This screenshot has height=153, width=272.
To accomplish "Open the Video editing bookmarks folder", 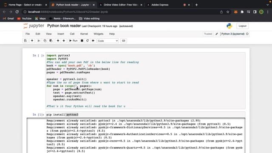I will click(x=89, y=19).
